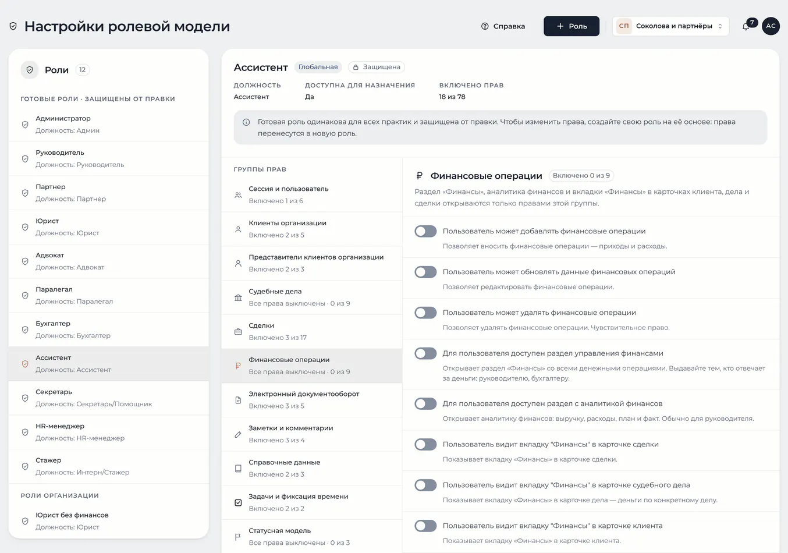Toggle Финансы tab in court case card
Image resolution: width=788 pixels, height=553 pixels.
pyautogui.click(x=425, y=485)
